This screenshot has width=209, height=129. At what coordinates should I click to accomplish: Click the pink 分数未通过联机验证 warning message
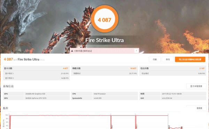83,51
